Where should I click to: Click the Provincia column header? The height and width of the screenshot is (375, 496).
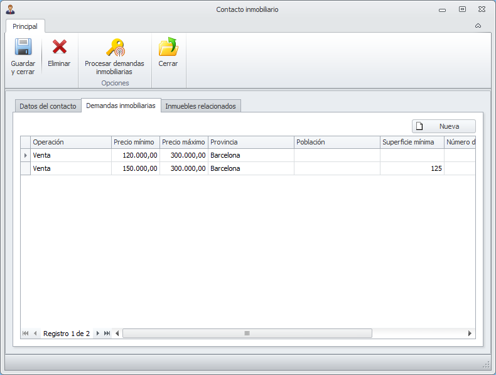click(251, 142)
